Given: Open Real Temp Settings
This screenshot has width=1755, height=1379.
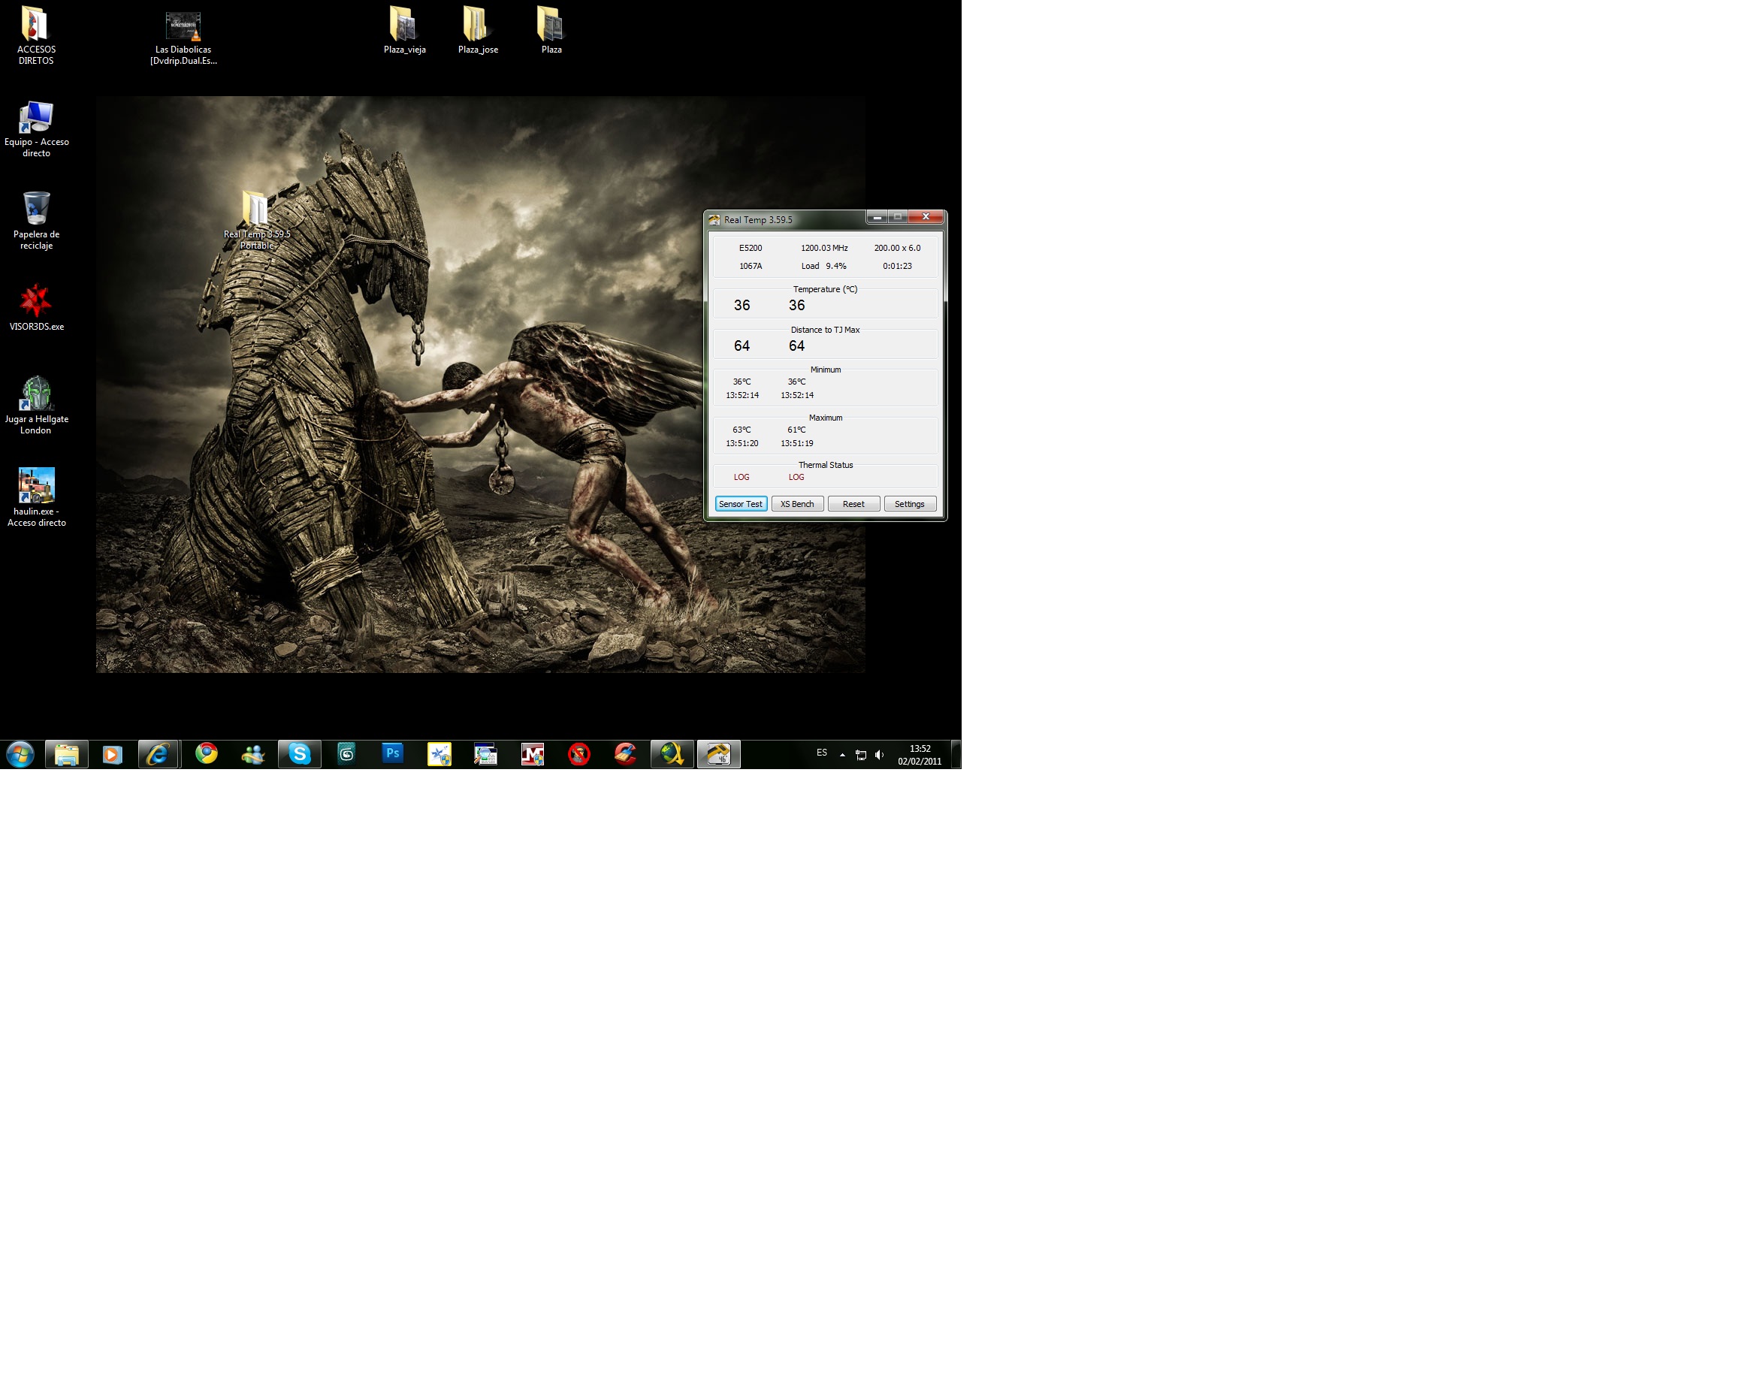Looking at the screenshot, I should point(909,504).
